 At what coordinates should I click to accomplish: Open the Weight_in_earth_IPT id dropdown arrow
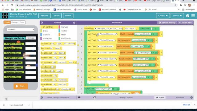click(x=95, y=29)
